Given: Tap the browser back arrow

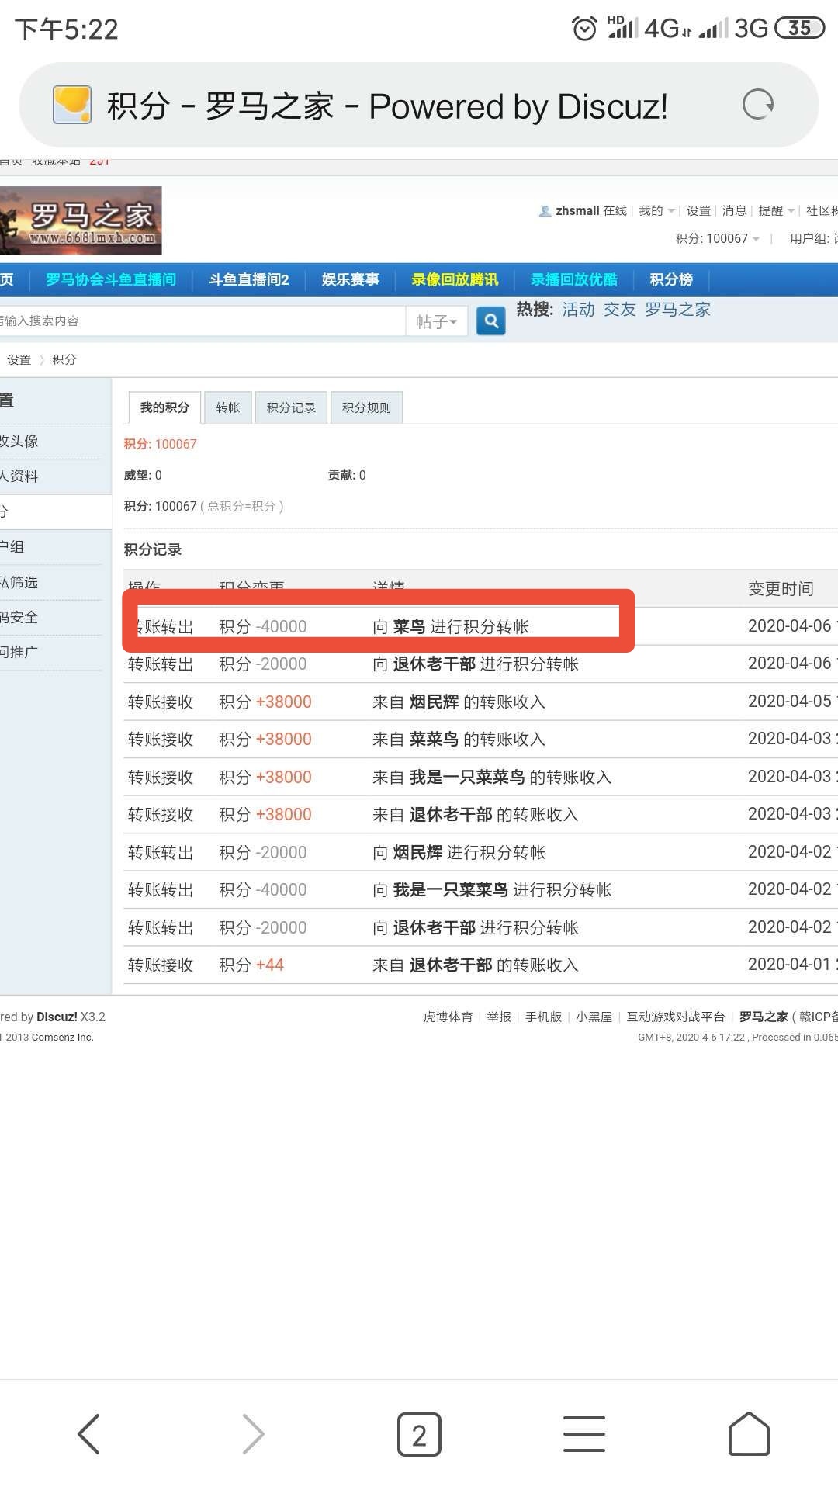Looking at the screenshot, I should click(89, 1433).
